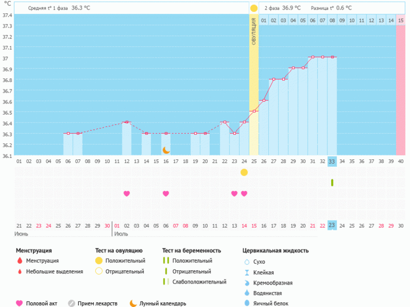Screen dimensions: 410x307
Task: Click the crescent moon icon on cycle day 16
Action: coord(166,150)
